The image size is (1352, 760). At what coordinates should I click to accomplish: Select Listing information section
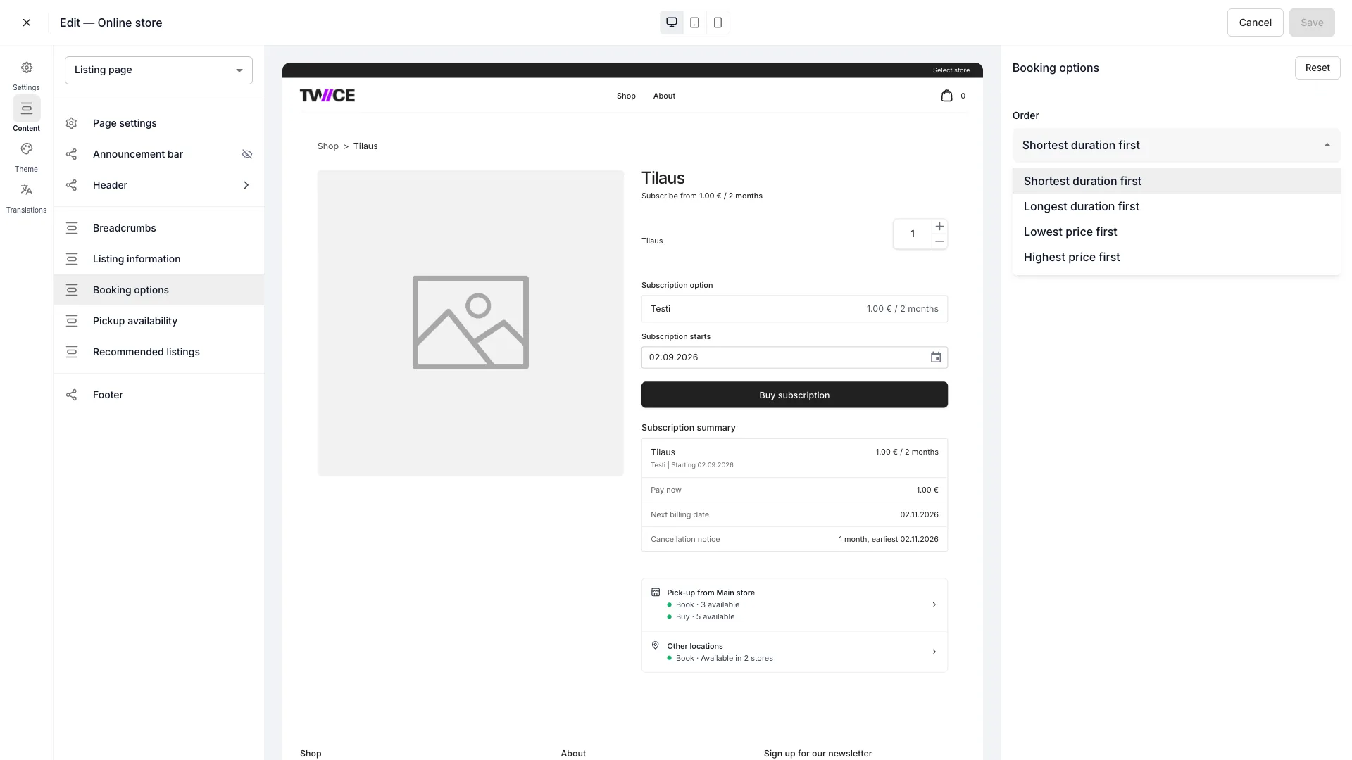[158, 259]
